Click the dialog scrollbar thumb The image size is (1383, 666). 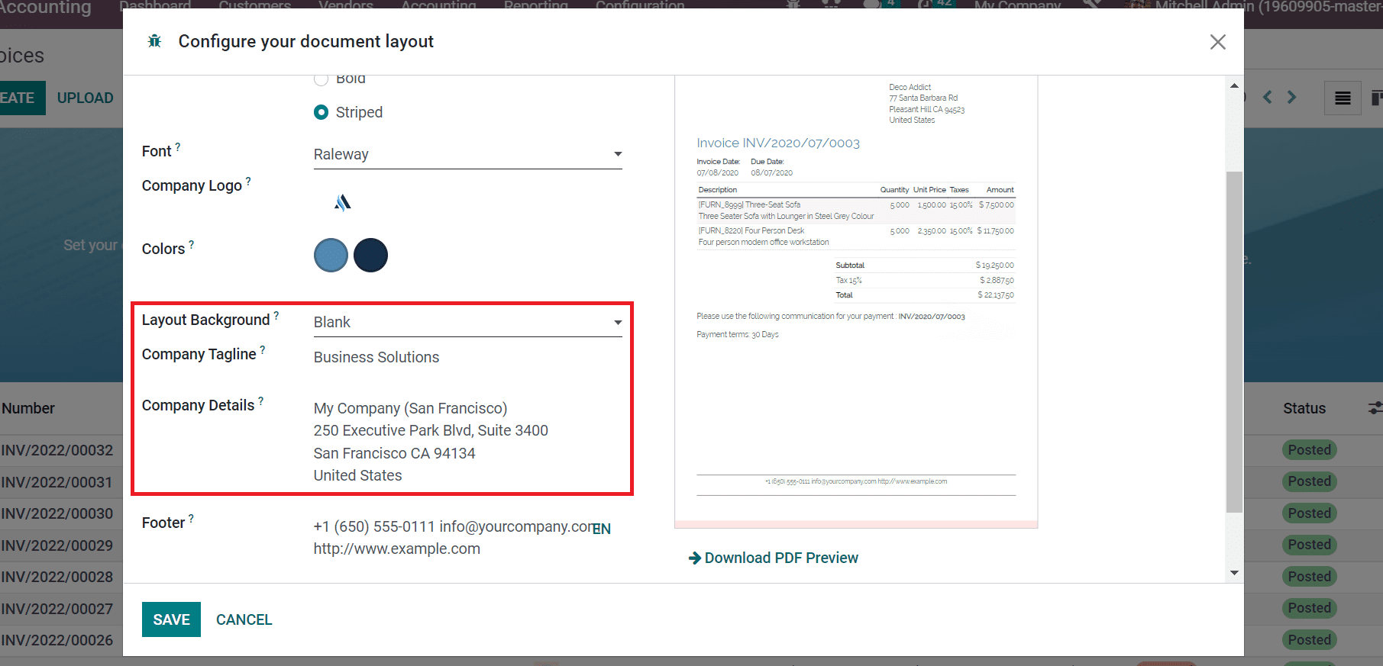tap(1234, 342)
